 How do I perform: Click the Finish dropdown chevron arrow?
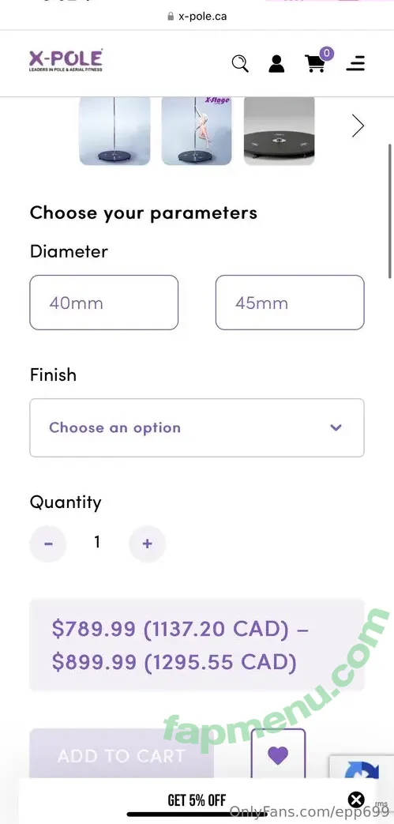tap(336, 427)
